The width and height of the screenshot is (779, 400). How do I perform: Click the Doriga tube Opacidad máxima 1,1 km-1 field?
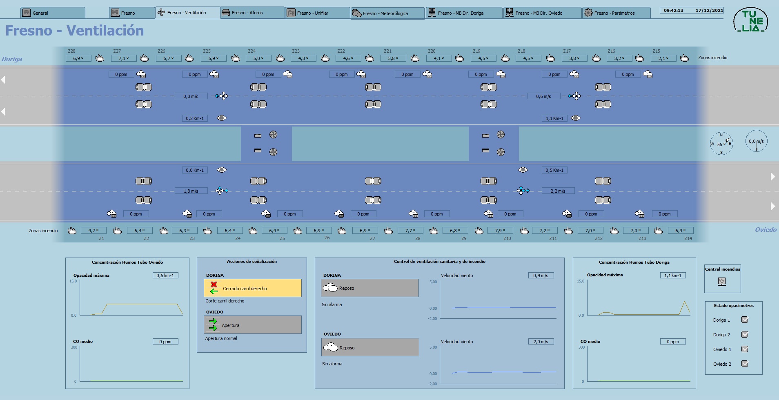click(x=673, y=276)
